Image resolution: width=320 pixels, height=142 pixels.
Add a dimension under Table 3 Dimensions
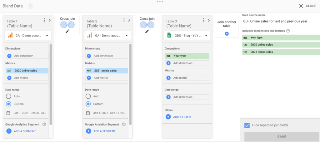187,63
